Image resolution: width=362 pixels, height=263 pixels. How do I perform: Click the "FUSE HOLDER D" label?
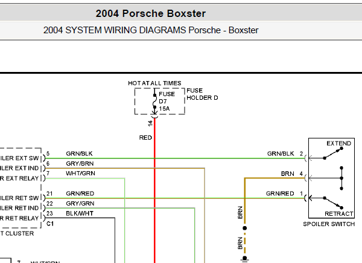[202, 94]
